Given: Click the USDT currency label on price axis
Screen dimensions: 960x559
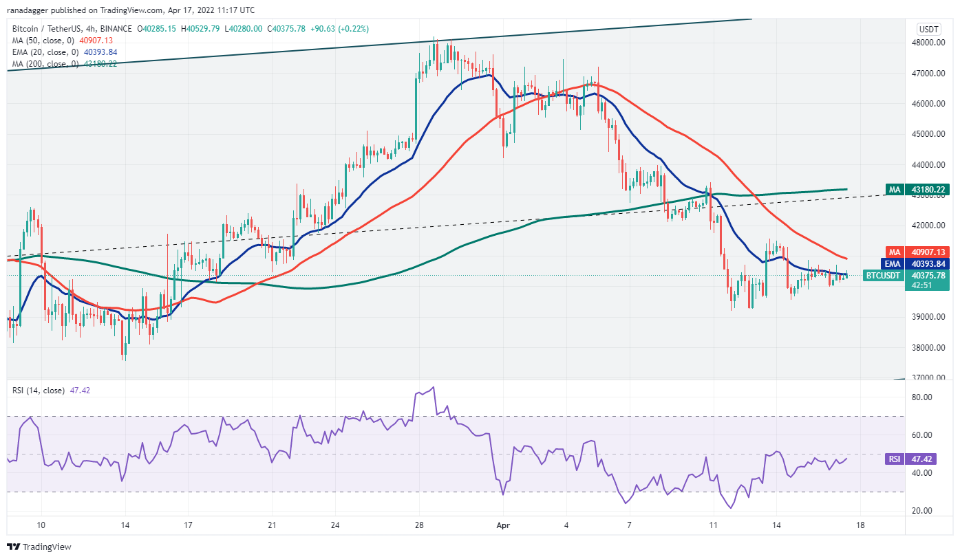Looking at the screenshot, I should pyautogui.click(x=929, y=30).
